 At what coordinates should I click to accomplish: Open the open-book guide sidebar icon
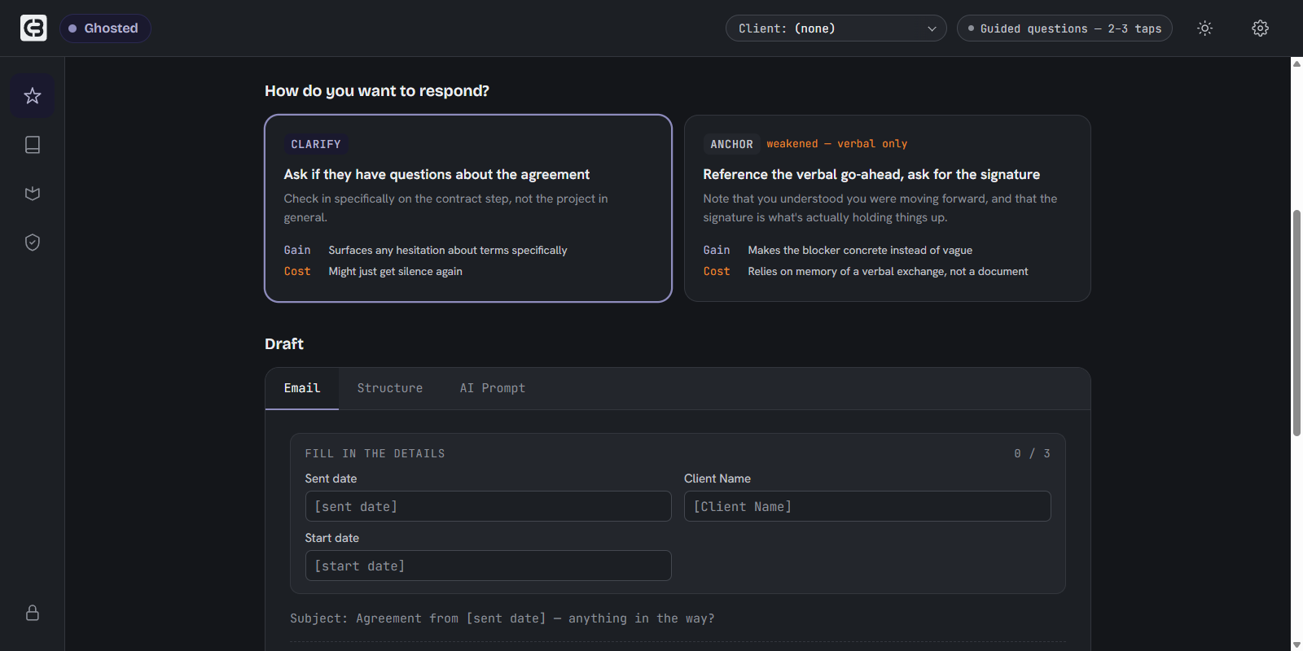(33, 194)
